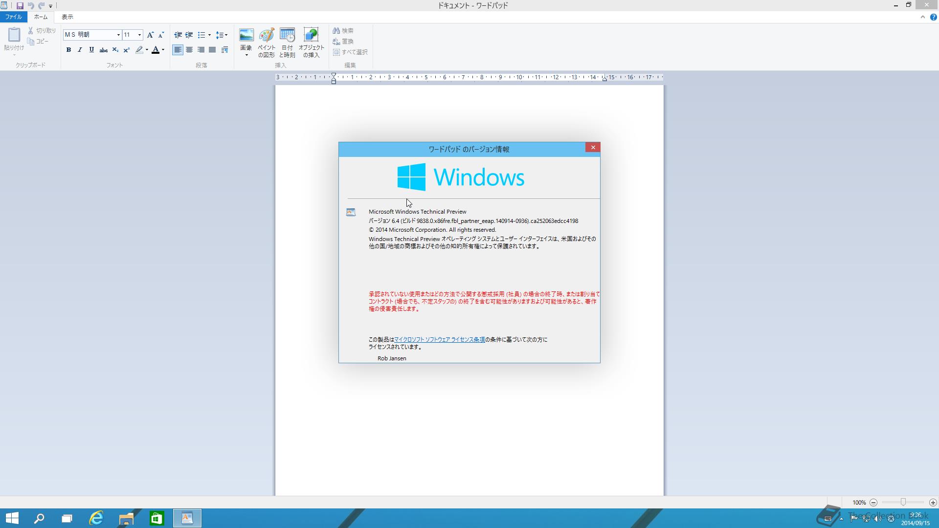
Task: Switch to 表示 (View) tab
Action: click(x=67, y=17)
